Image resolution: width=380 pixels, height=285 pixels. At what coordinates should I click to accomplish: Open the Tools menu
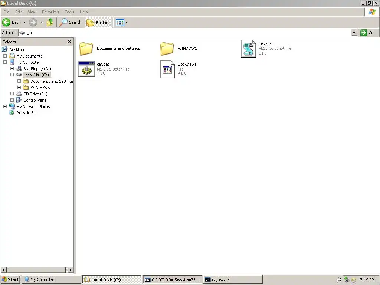[x=69, y=12]
